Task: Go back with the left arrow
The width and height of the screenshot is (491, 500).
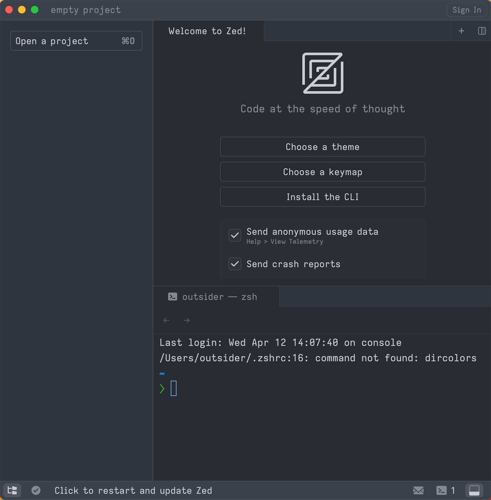Action: point(166,320)
